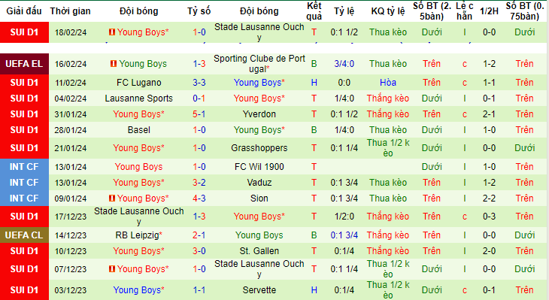Open Sporting Clube de Portugal team link
Image resolution: width=549 pixels, height=300 pixels.
[259, 64]
